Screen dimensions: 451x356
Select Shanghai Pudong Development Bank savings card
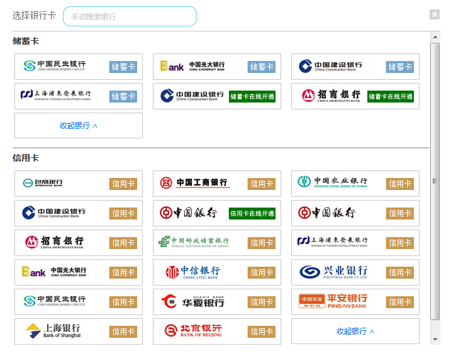79,96
